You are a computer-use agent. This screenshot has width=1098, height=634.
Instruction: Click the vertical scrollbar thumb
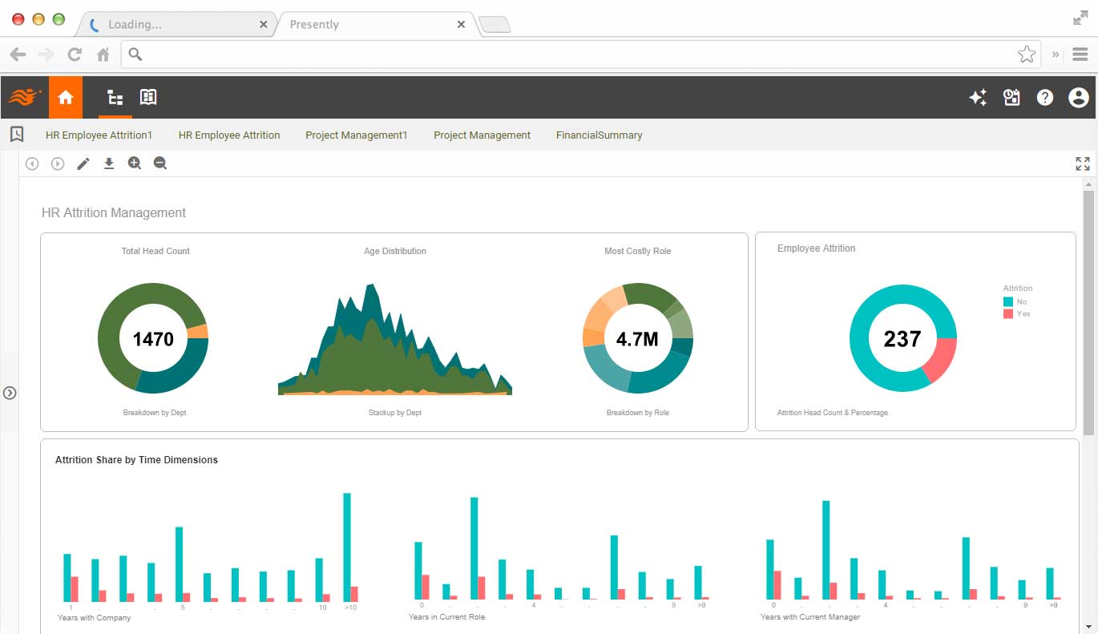click(x=1088, y=313)
